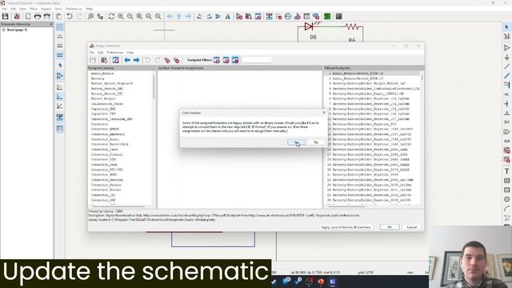
Task: Select arrow selection tool in right toolbar
Action: click(506, 27)
